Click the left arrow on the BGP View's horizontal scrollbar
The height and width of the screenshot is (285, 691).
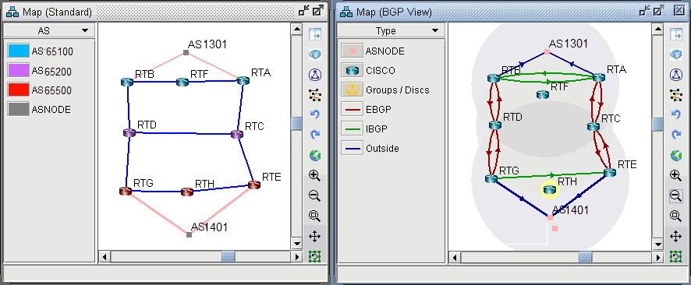(455, 257)
